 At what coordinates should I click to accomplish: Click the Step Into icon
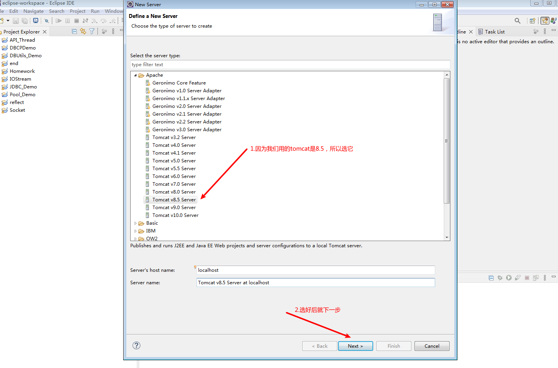click(94, 21)
